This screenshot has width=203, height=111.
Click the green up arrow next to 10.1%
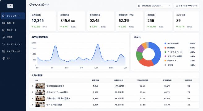(177, 27)
